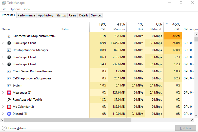Click the RuneScape Client icon using 739.6 MB
This screenshot has height=132, width=198.
[9, 64]
